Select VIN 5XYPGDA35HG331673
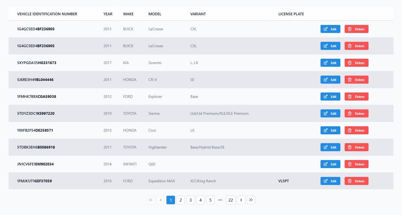Image resolution: width=402 pixels, height=215 pixels. (37, 63)
